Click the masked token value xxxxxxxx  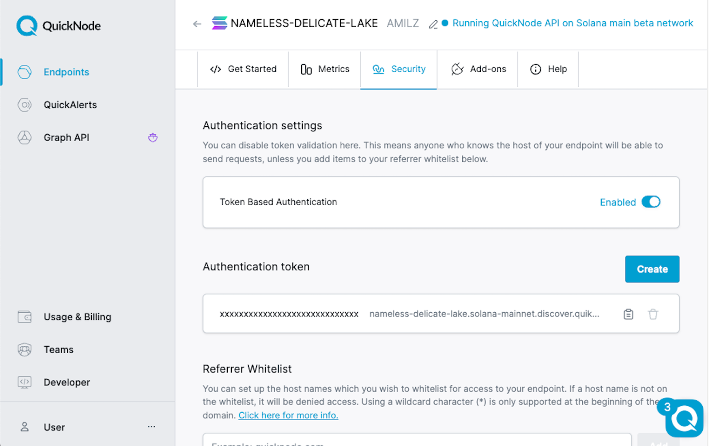click(289, 314)
